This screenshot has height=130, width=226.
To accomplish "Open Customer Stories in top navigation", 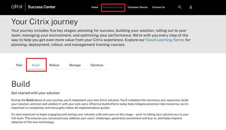I will point(138,7).
